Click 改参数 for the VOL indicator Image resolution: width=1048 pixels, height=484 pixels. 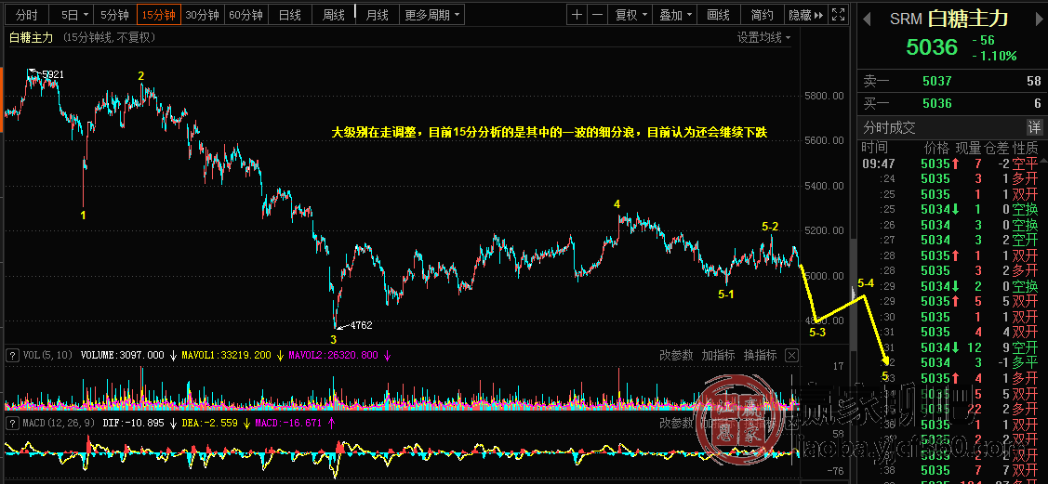coord(676,355)
